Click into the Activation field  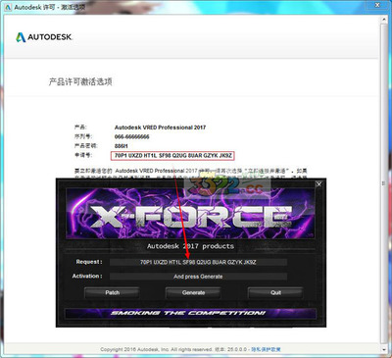click(198, 277)
